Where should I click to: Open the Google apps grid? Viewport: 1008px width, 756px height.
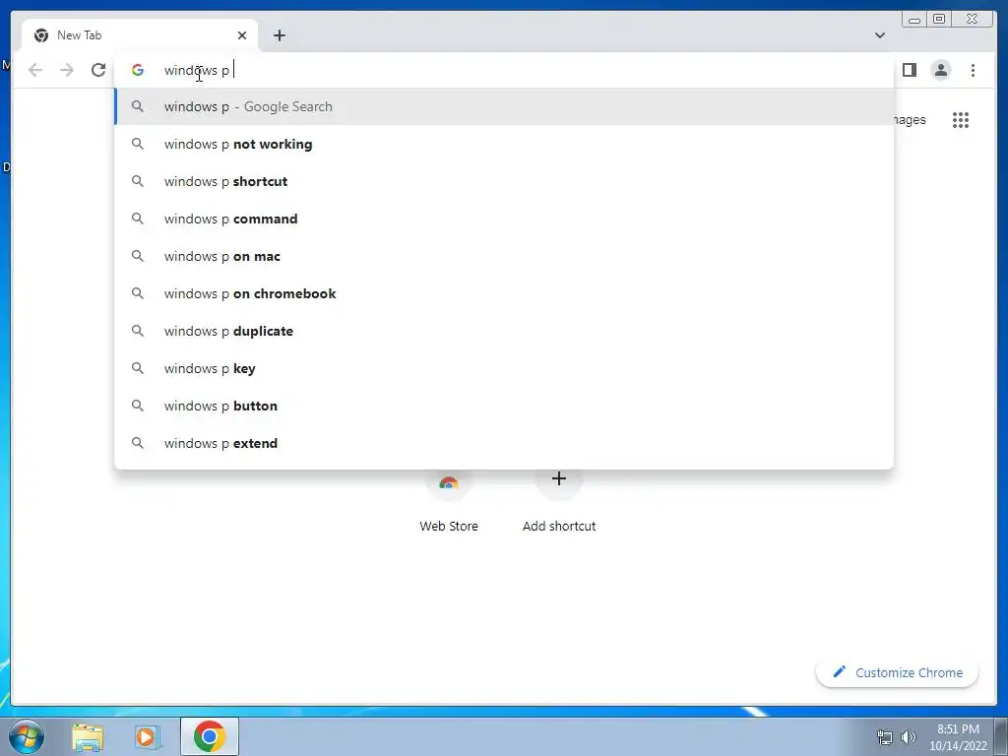(x=961, y=119)
